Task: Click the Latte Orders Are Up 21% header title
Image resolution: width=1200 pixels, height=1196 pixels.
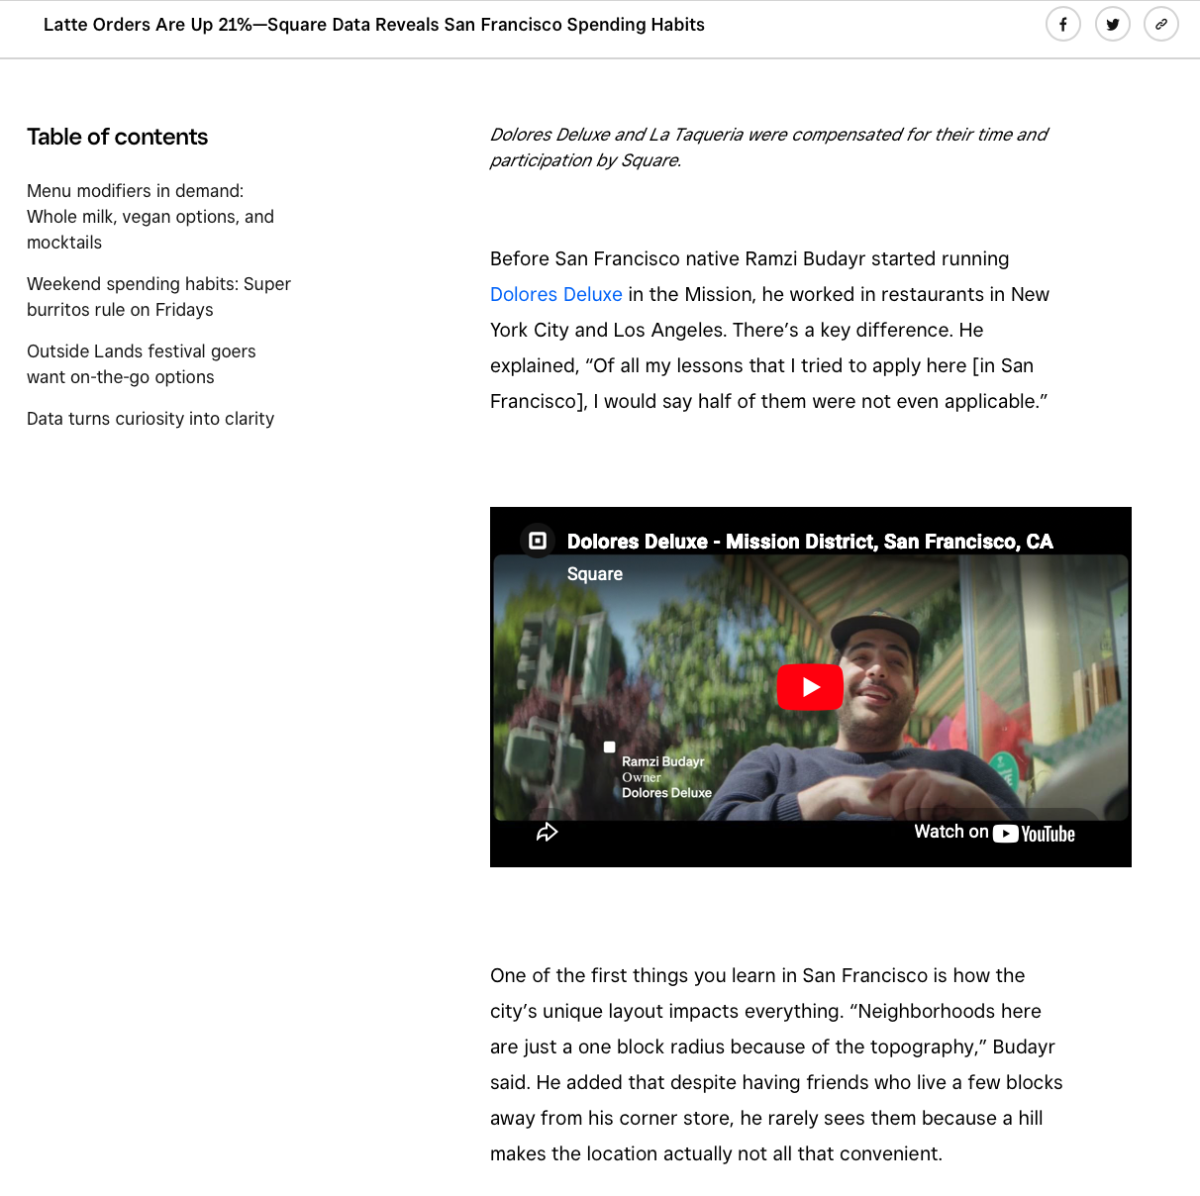Action: (x=374, y=25)
